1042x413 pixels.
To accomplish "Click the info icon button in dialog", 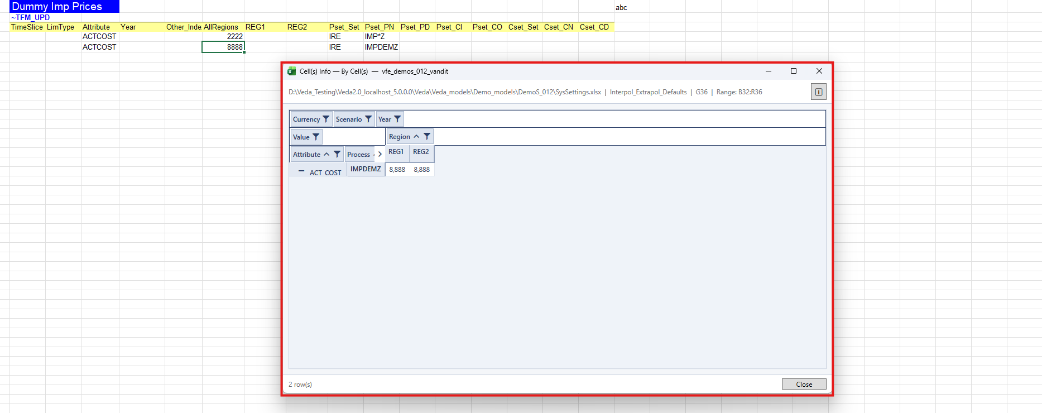I will coord(818,92).
